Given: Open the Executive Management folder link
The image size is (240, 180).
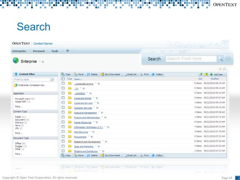Looking at the screenshot, I should 85,113.
